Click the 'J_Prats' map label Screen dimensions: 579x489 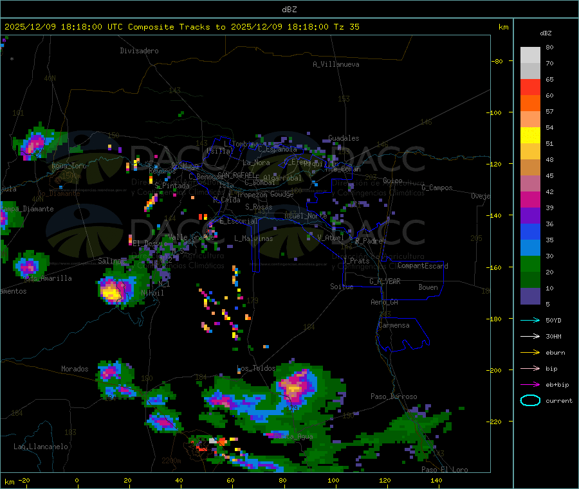(x=356, y=261)
